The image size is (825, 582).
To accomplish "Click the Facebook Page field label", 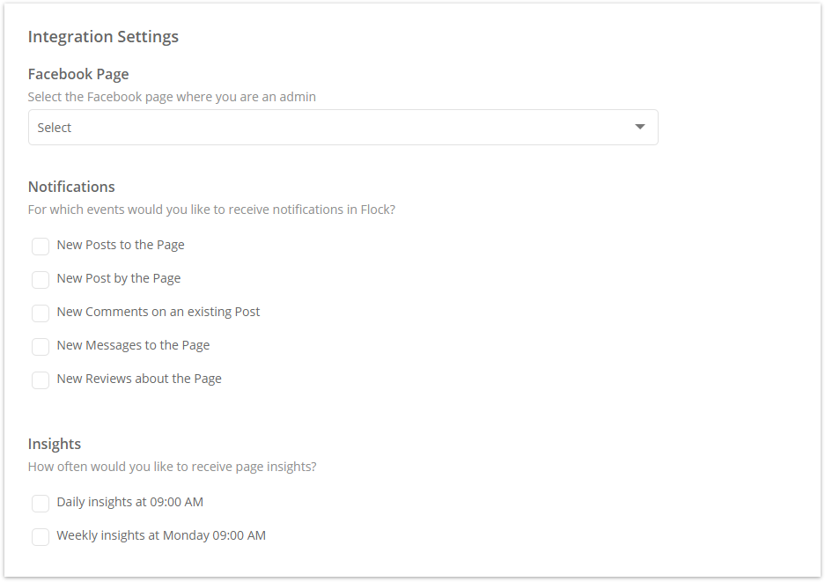I will pyautogui.click(x=78, y=74).
